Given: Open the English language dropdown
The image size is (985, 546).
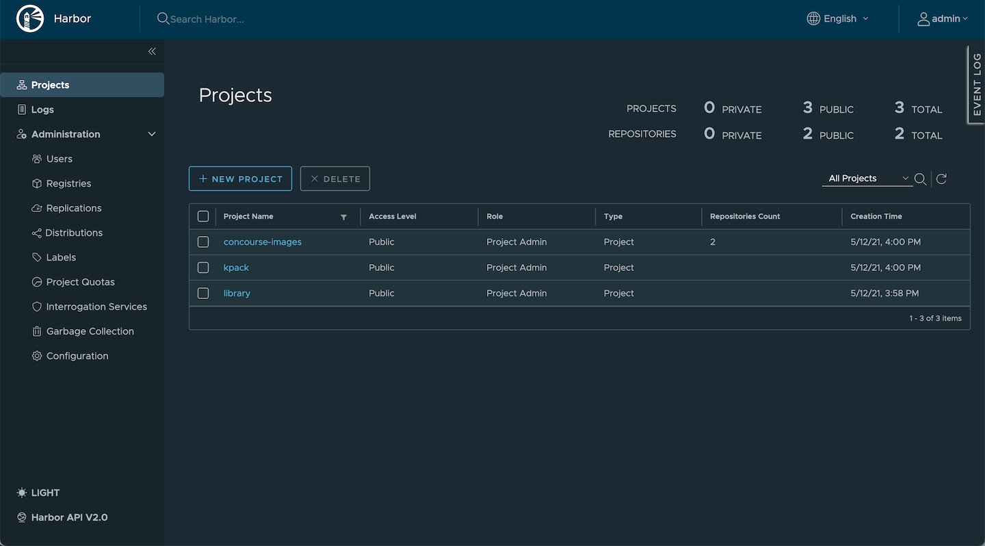Looking at the screenshot, I should 838,18.
